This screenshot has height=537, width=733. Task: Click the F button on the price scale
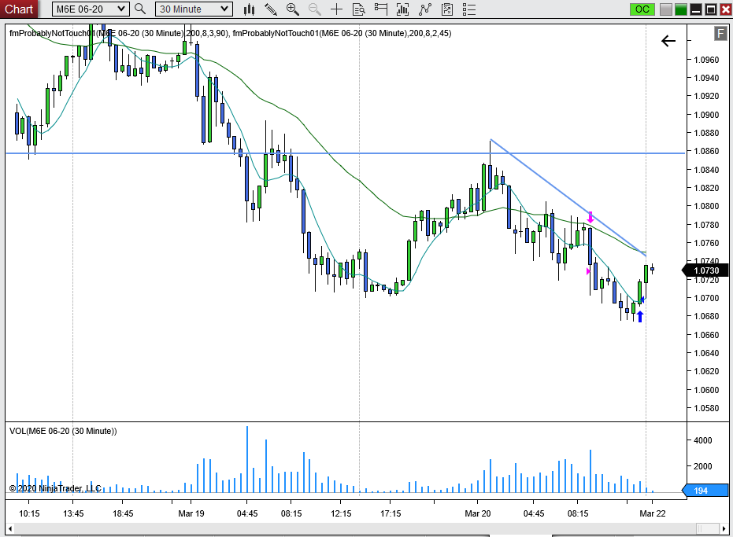[720, 33]
